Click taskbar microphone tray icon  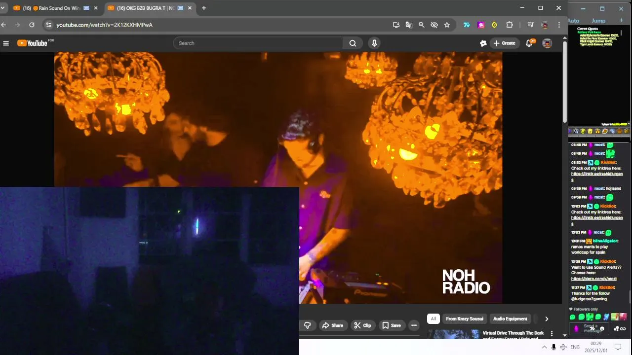[553, 347]
